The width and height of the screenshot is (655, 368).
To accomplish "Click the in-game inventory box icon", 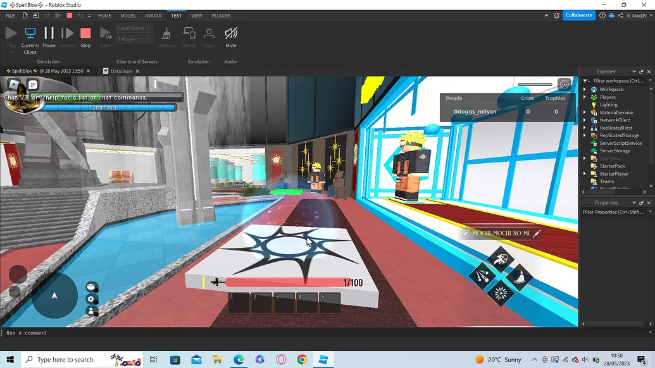I will click(91, 286).
